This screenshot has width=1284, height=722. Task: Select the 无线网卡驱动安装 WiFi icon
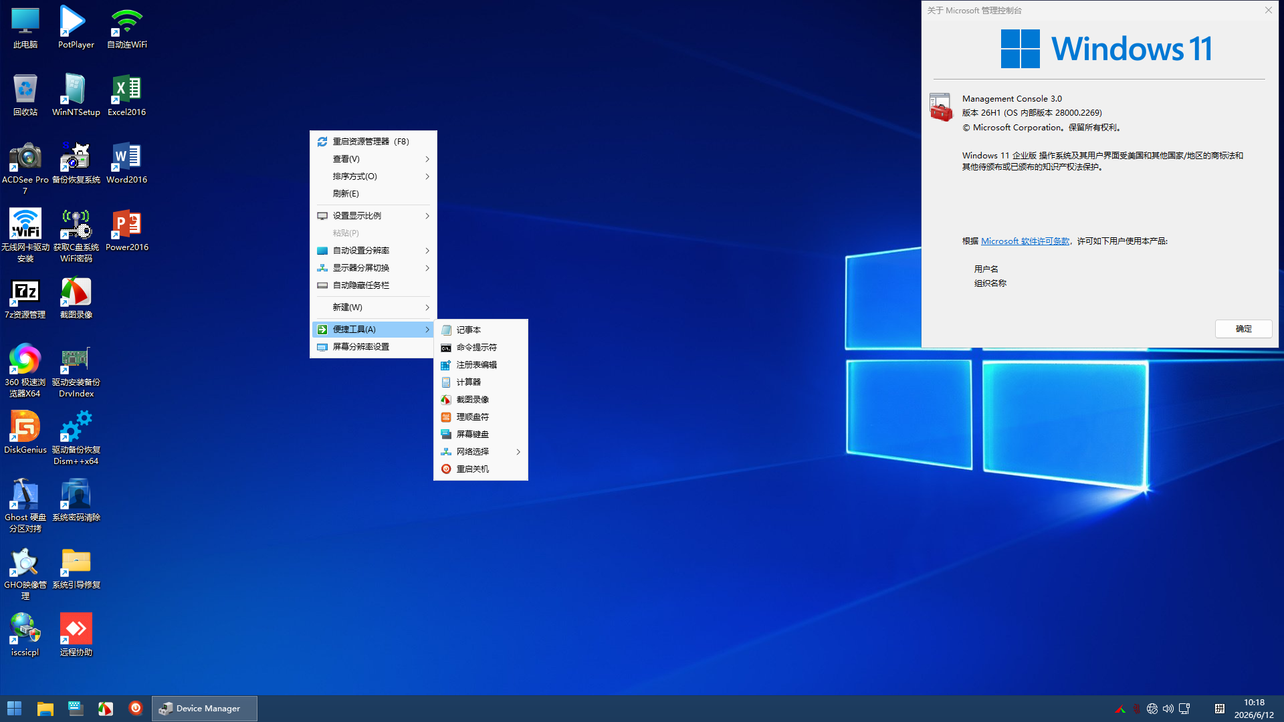pos(25,235)
